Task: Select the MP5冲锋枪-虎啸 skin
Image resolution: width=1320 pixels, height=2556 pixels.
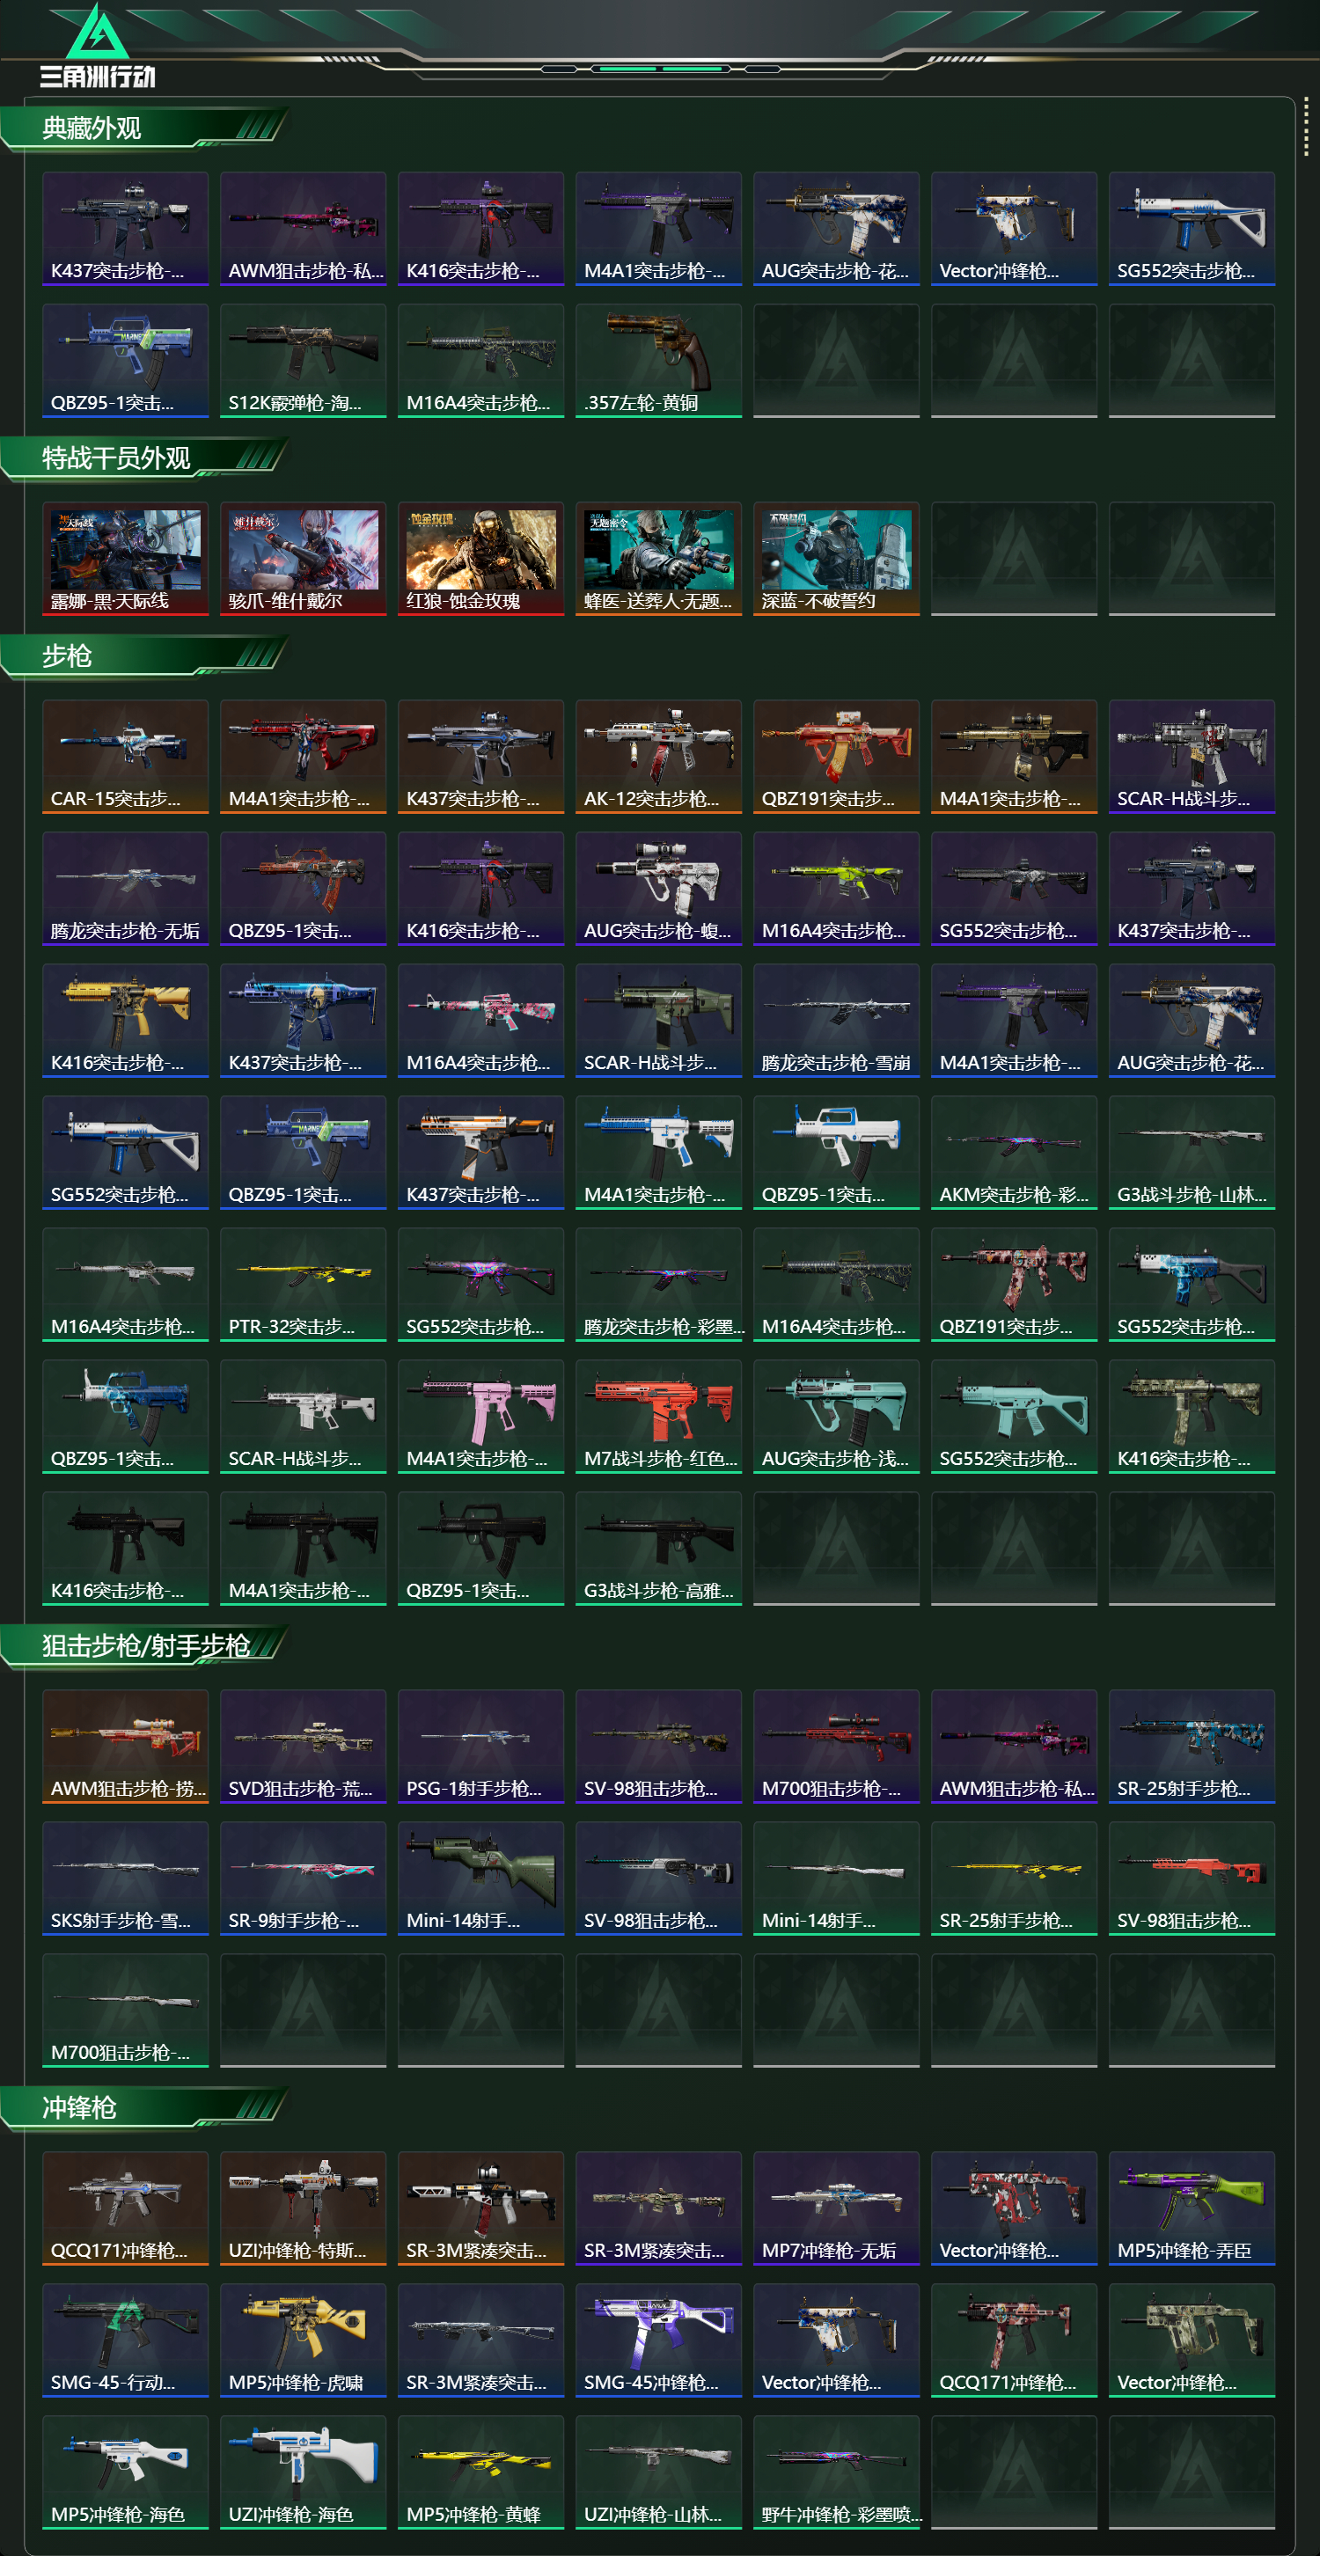Action: (x=303, y=2340)
